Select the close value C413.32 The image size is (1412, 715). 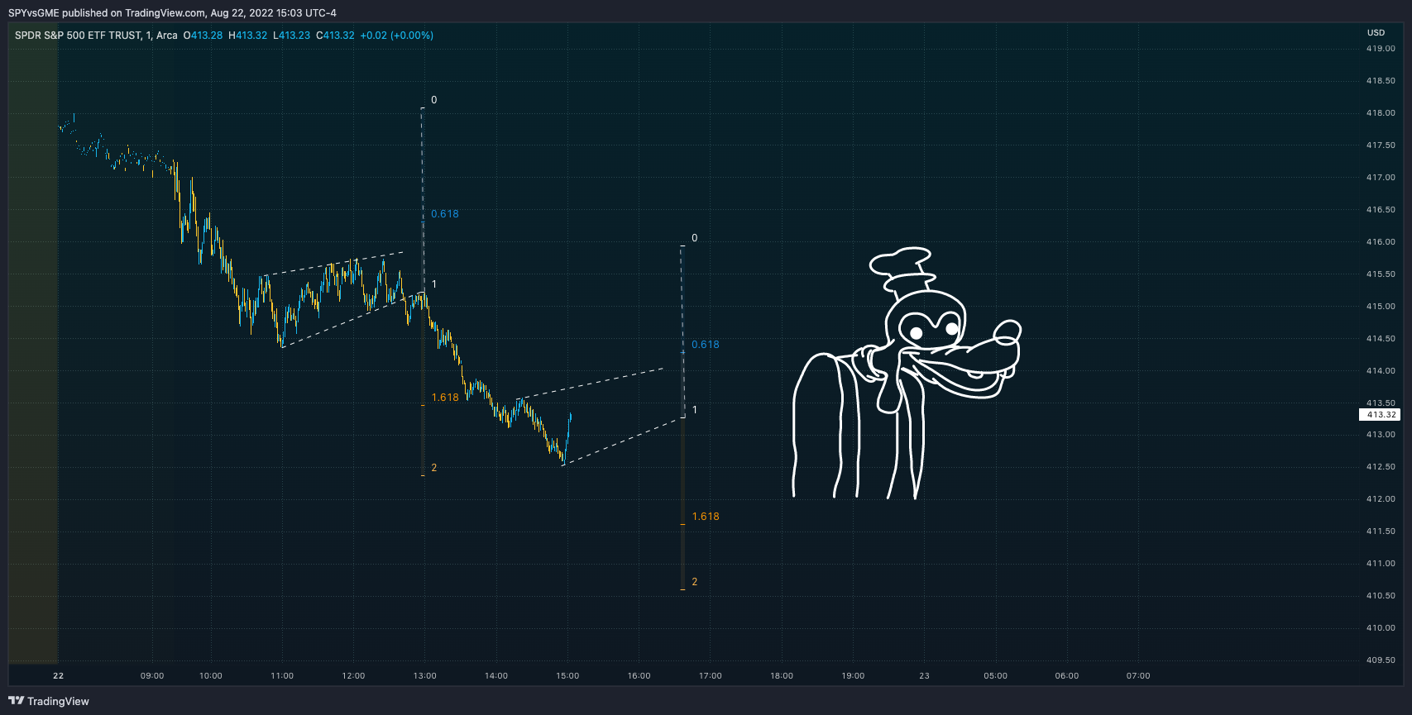(x=335, y=36)
